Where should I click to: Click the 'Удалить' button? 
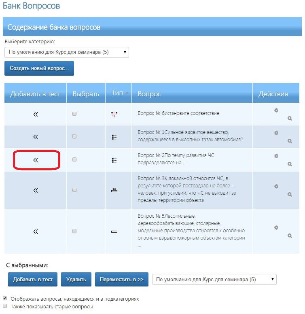[76, 279]
